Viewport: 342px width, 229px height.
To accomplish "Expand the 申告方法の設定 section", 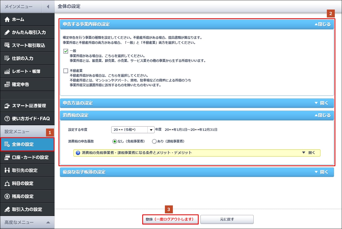I will click(x=321, y=103).
